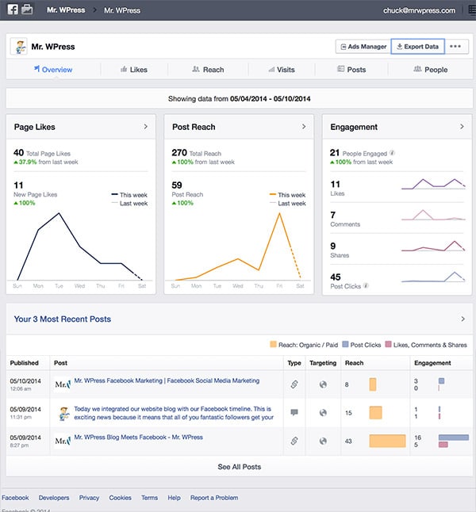Image resolution: width=476 pixels, height=512 pixels.
Task: Click the Export Data button
Action: tap(418, 47)
